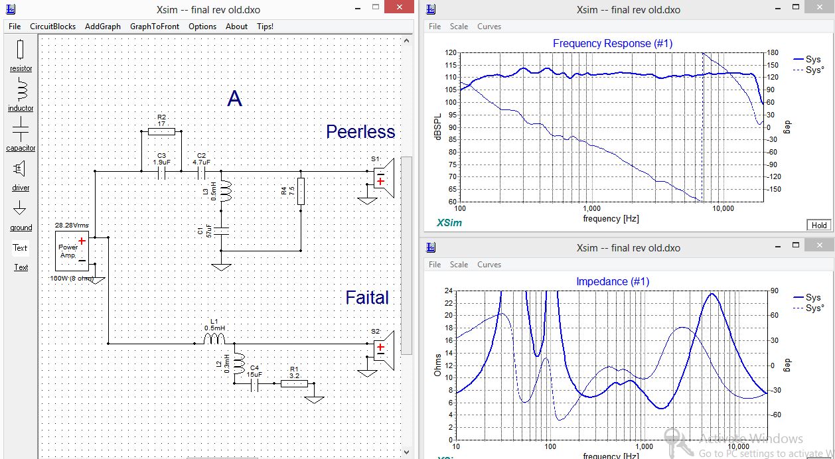Click Sys° legend in Frequency Response graph
The image size is (835, 459).
pyautogui.click(x=809, y=70)
